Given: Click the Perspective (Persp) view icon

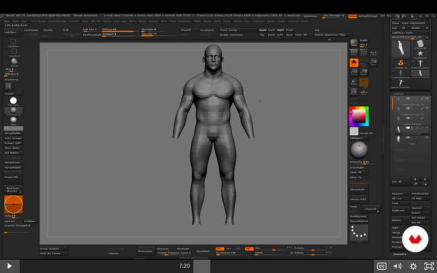Looking at the screenshot, I should pos(354,53).
